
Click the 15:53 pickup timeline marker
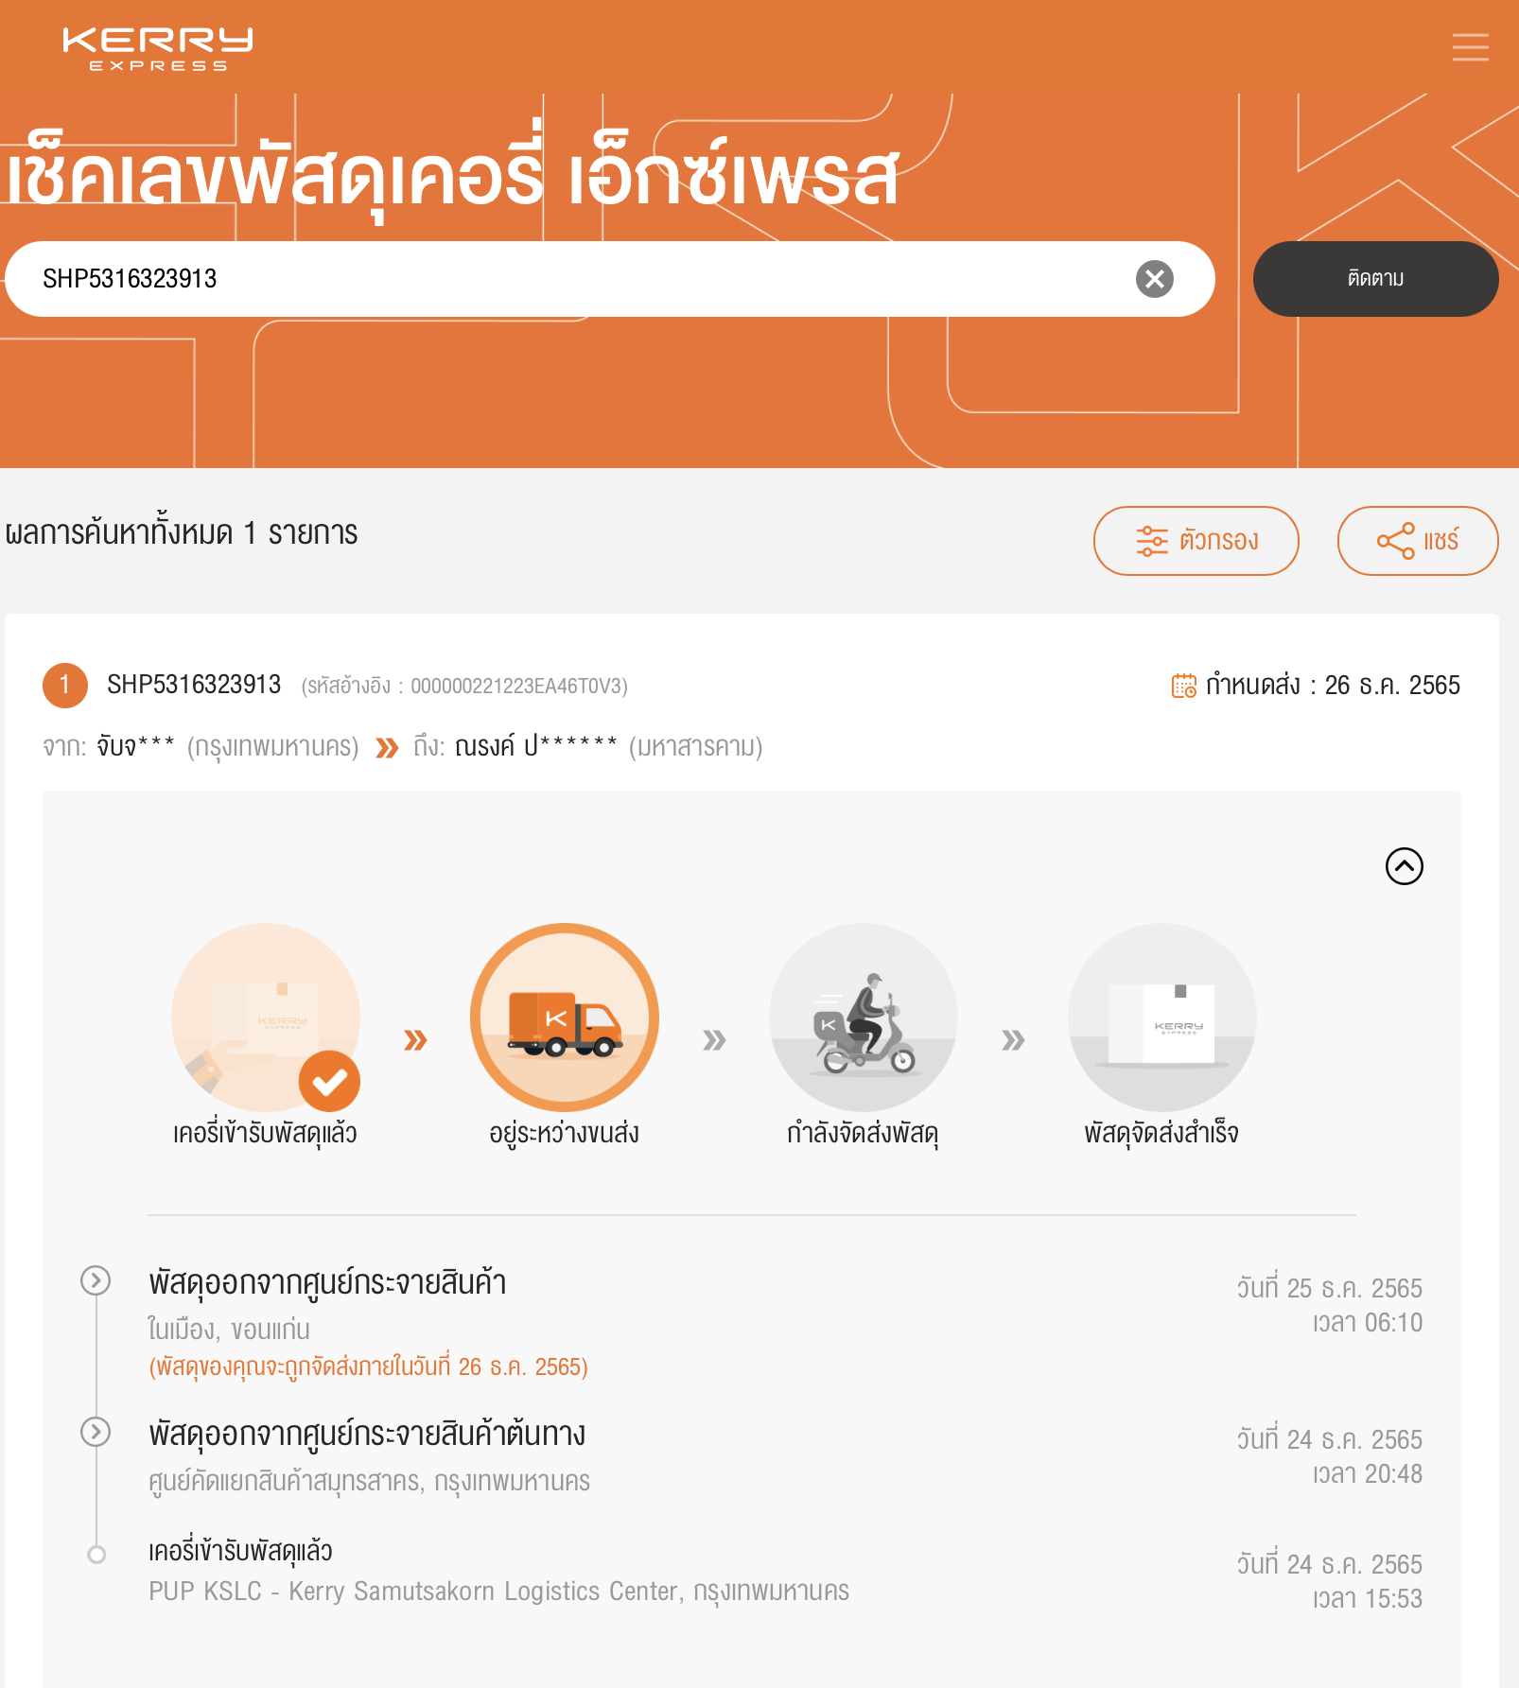(x=96, y=1555)
